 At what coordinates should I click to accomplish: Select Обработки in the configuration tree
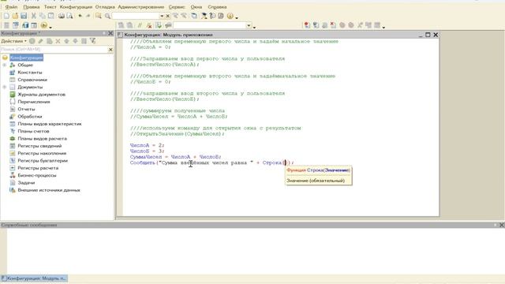30,117
